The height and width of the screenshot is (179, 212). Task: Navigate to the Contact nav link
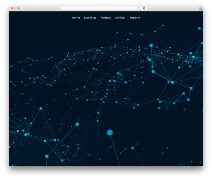120,18
